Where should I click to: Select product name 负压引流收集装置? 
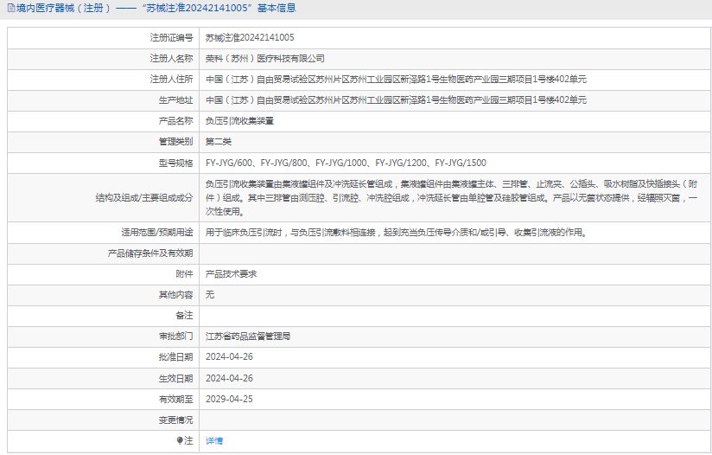(239, 121)
